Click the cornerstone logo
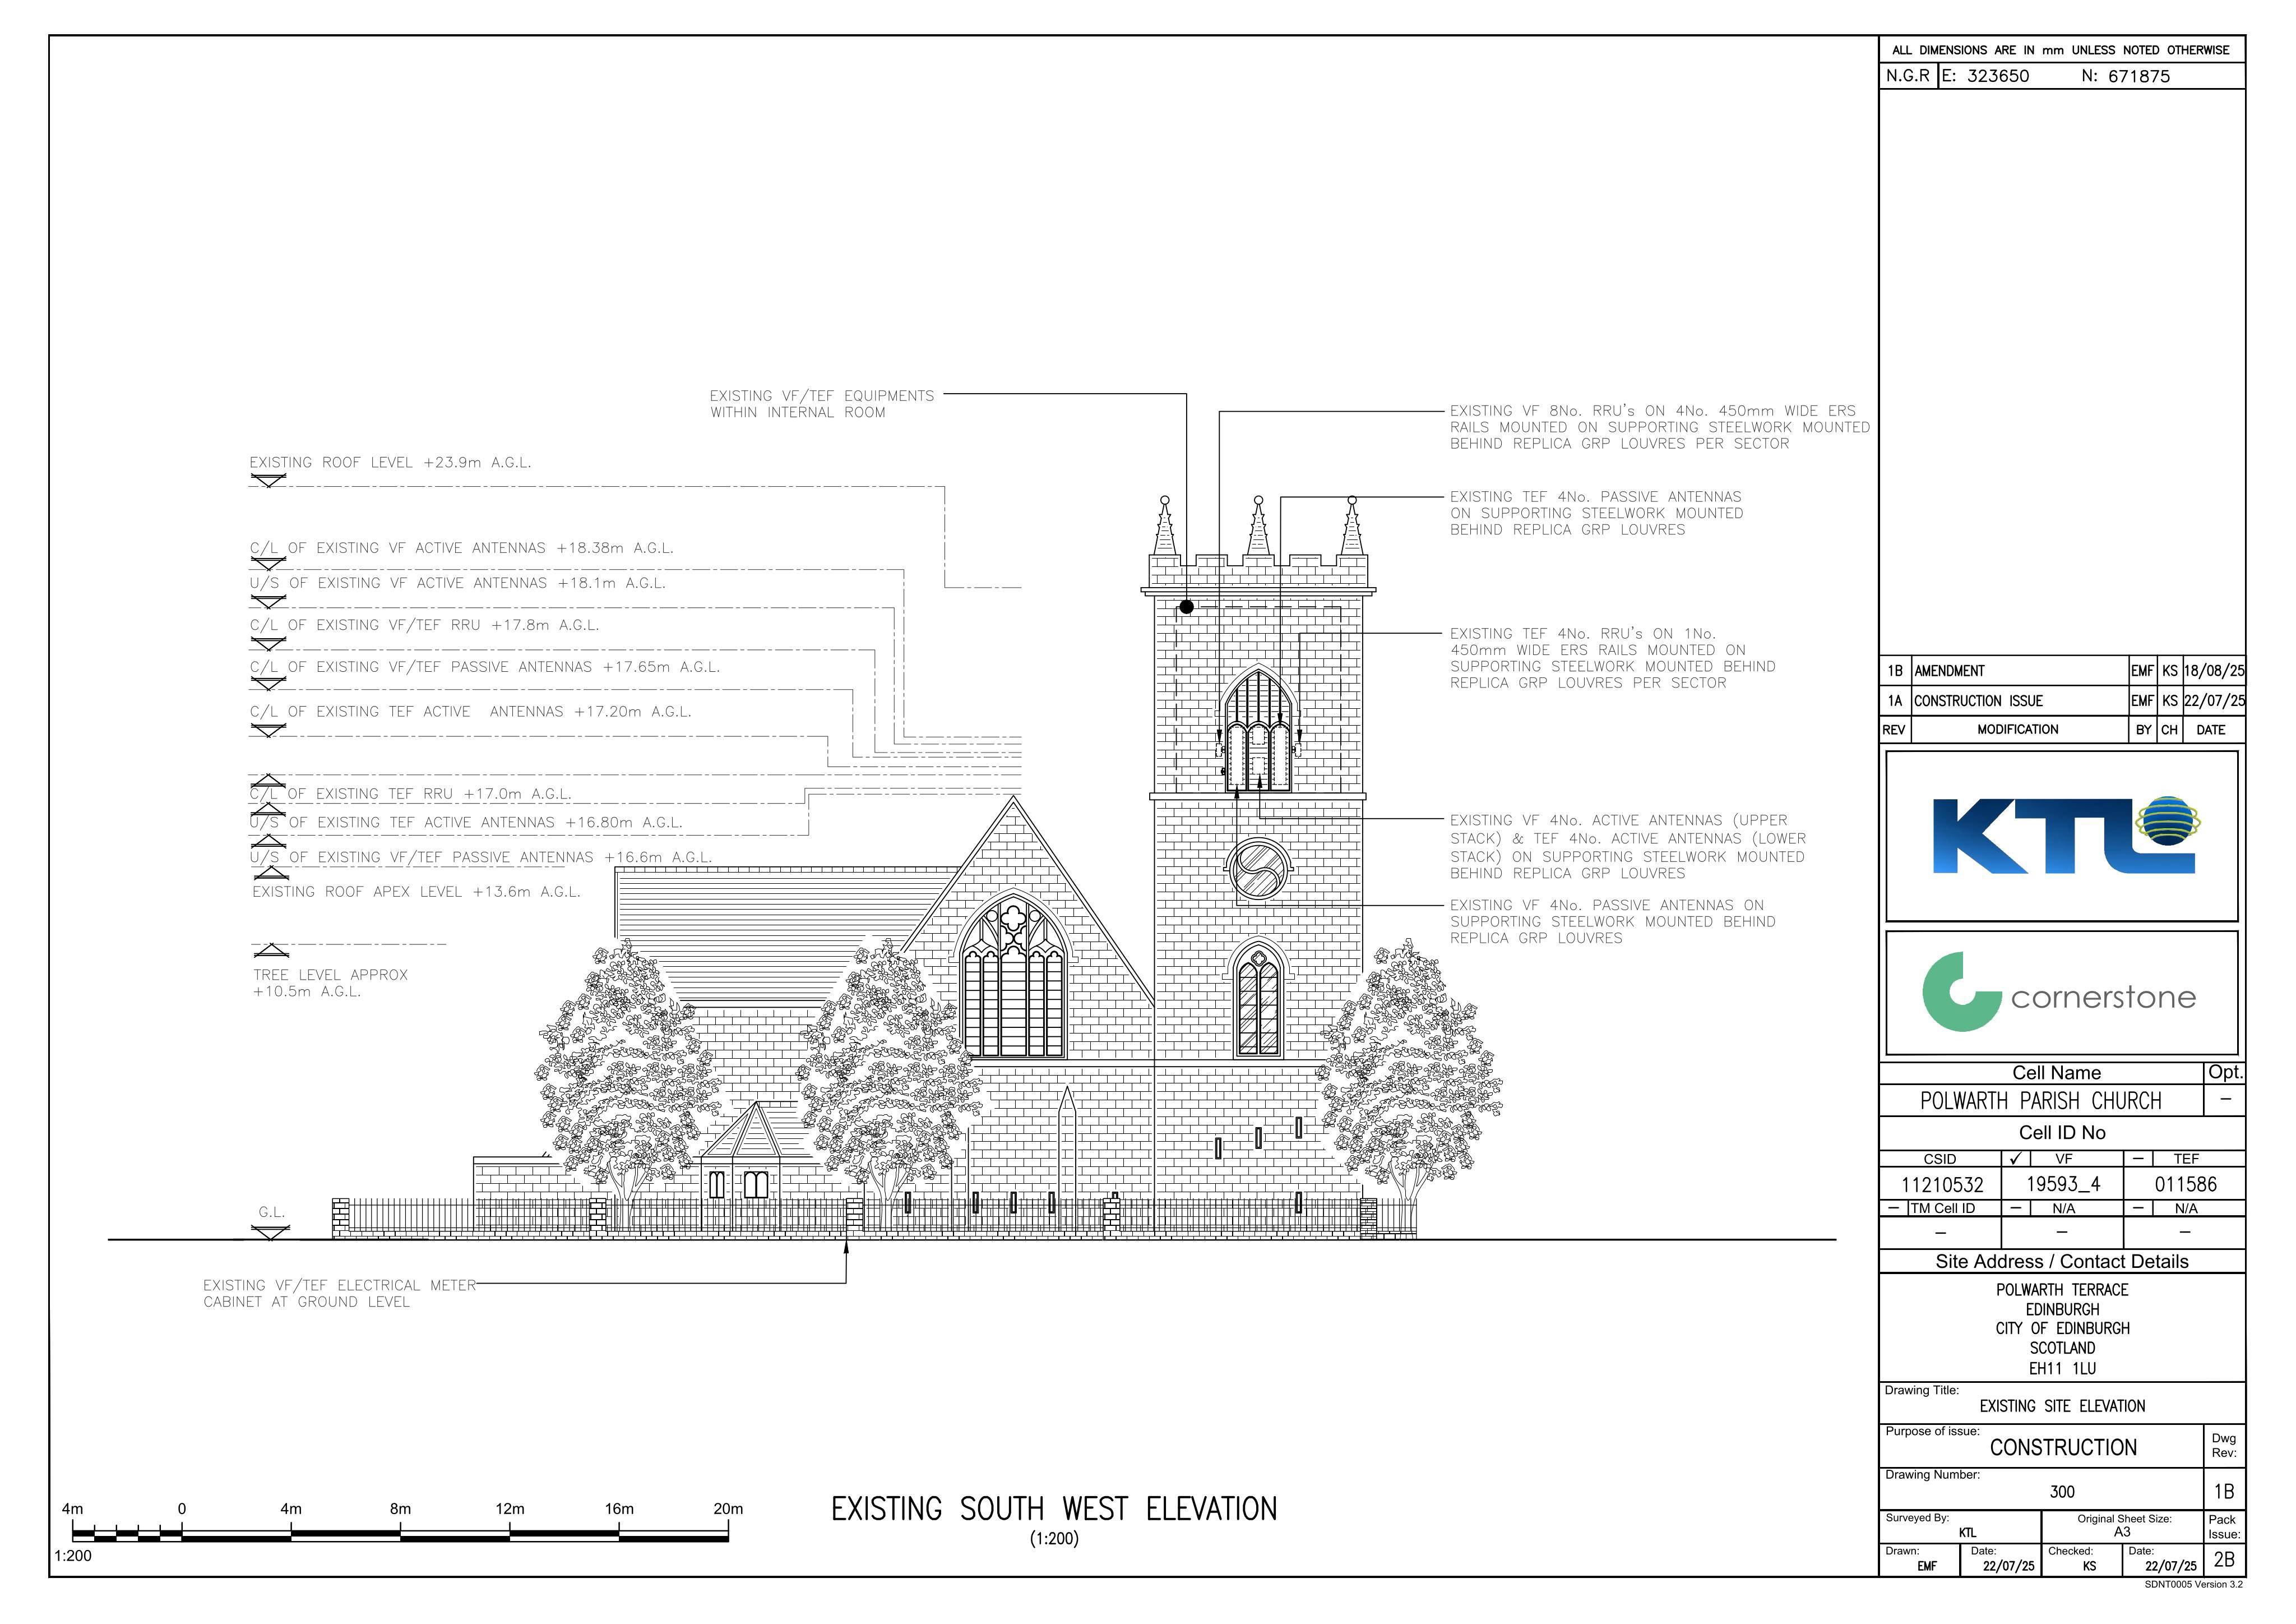 tap(2060, 991)
